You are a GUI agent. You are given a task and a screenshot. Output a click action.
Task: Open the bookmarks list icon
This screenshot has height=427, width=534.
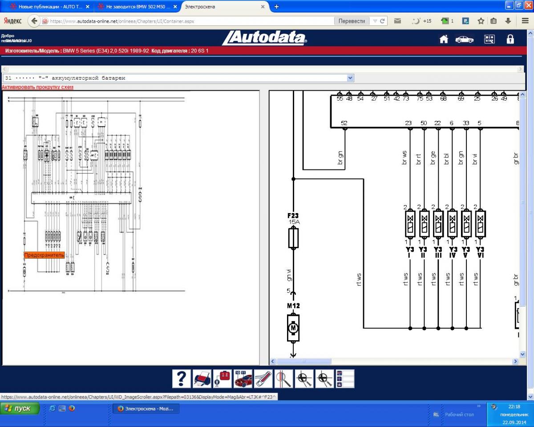tap(494, 21)
